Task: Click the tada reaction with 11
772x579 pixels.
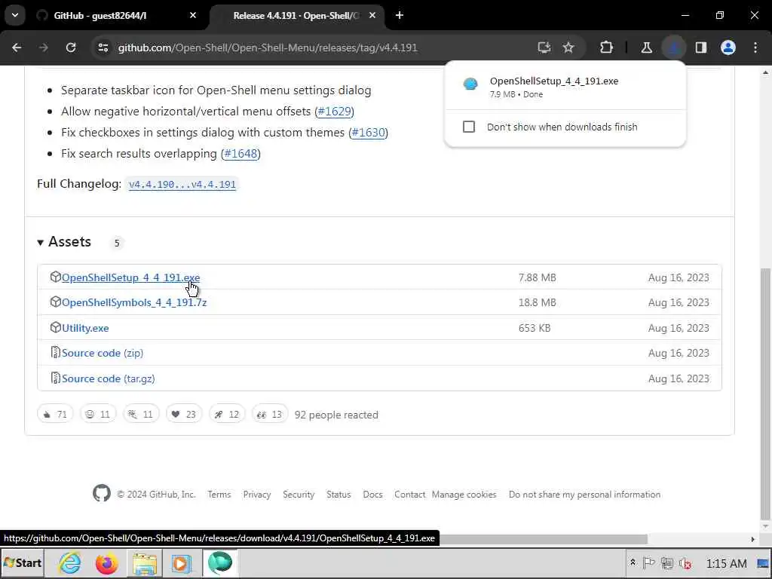Action: coord(141,414)
